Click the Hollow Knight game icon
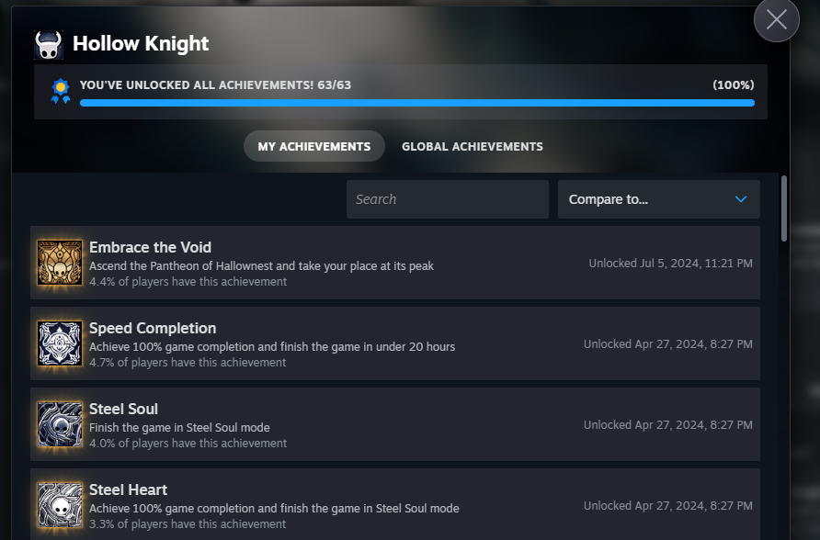Viewport: 820px width, 540px height. click(49, 44)
